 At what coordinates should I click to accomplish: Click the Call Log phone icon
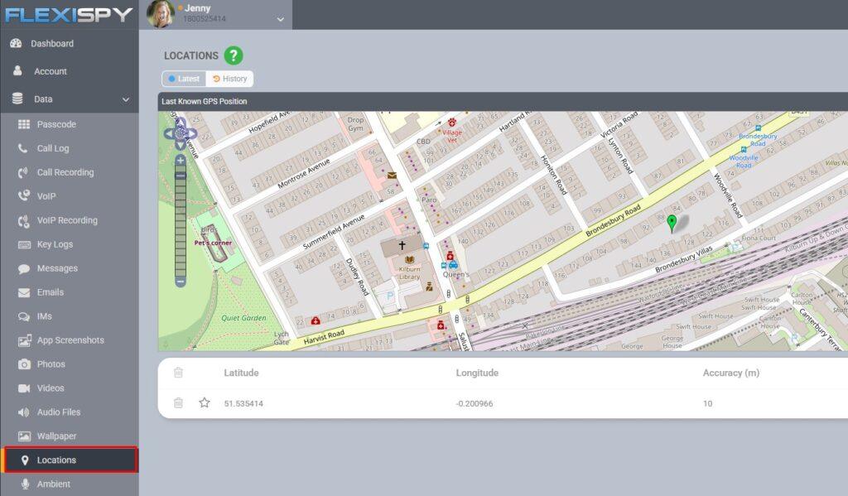(22, 148)
